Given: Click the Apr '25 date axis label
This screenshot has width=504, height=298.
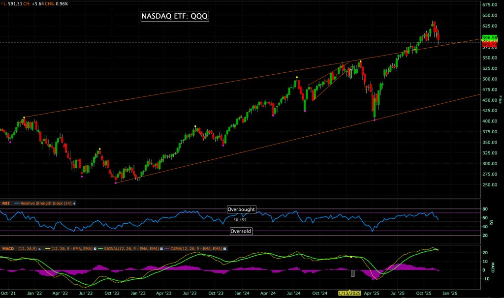Looking at the screenshot, I should (x=372, y=293).
